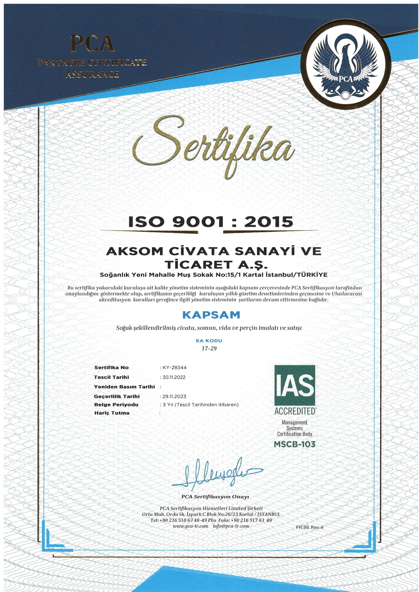Click the info@pca-tr.com email address
419x592 pixels.
[231, 526]
